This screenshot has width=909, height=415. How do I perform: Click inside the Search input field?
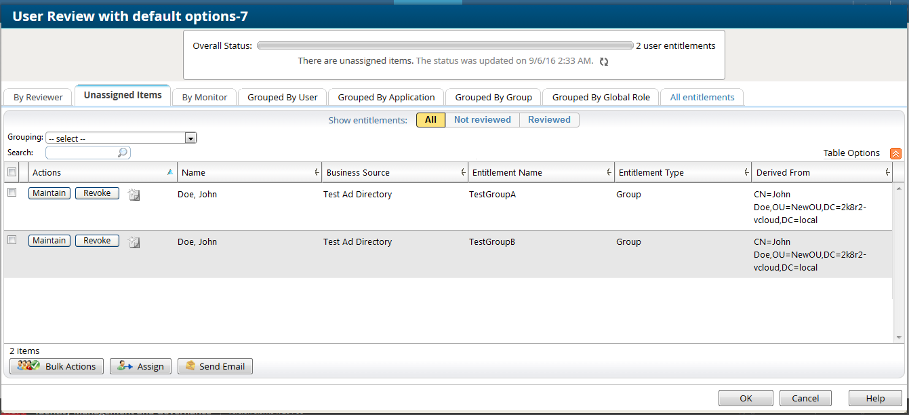point(81,153)
